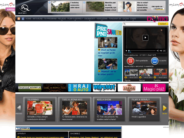
Task: Open the TVNOVINY.SK menu item
Action: pos(115,19)
